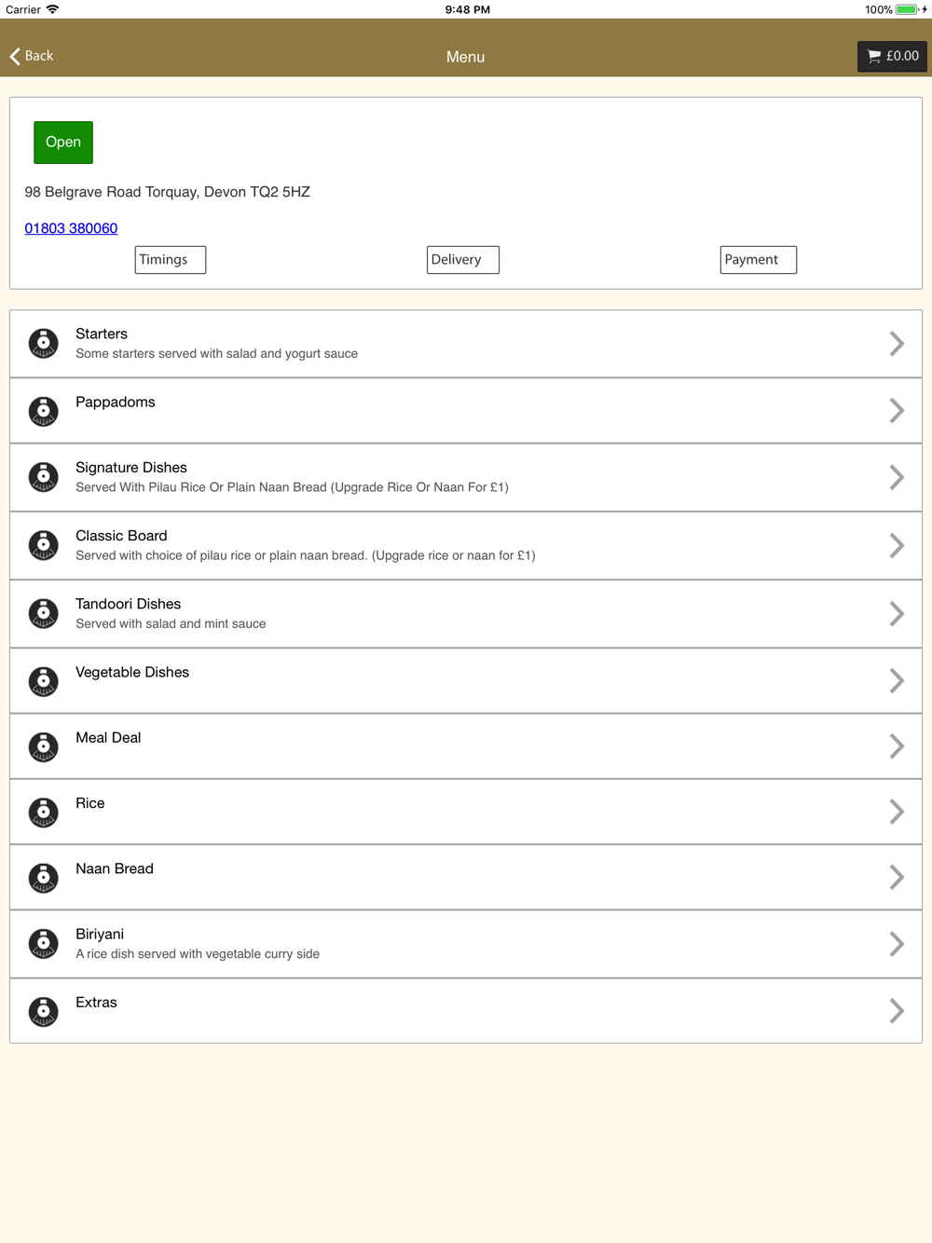Open the shopping cart showing £0.00

click(892, 56)
